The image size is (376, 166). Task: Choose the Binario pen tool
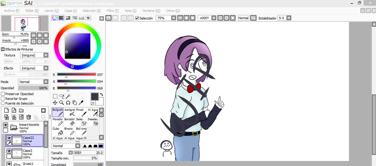click(x=70, y=131)
